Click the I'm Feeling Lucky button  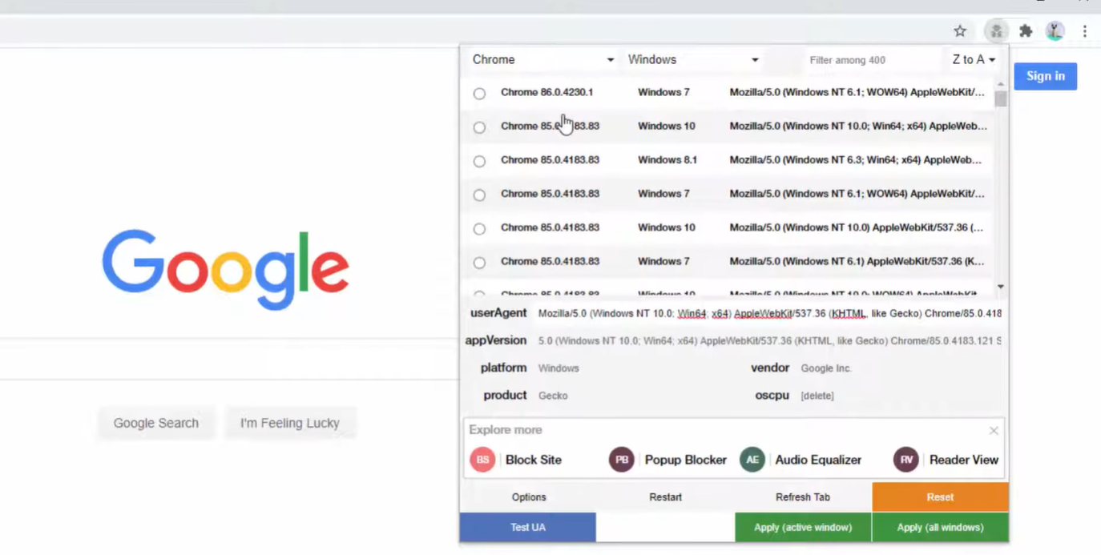point(290,423)
